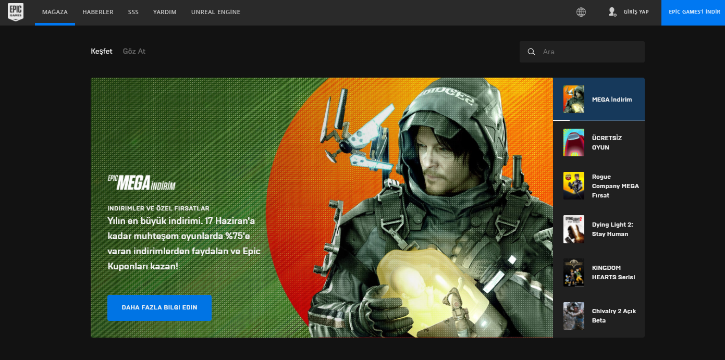Navigate to the SSS page
The image size is (725, 360).
[133, 11]
